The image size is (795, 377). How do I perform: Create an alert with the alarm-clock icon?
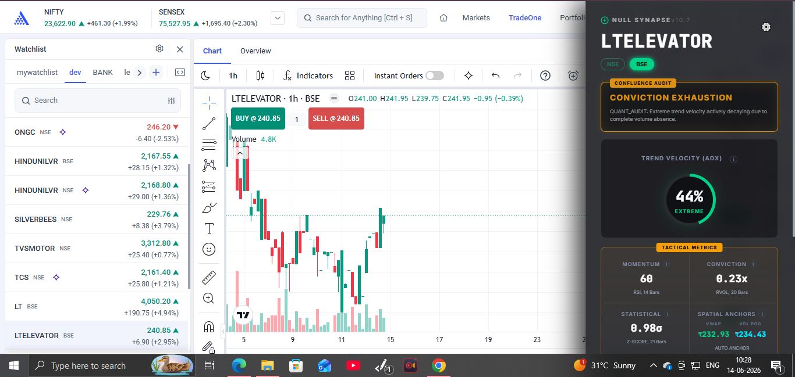click(x=573, y=76)
